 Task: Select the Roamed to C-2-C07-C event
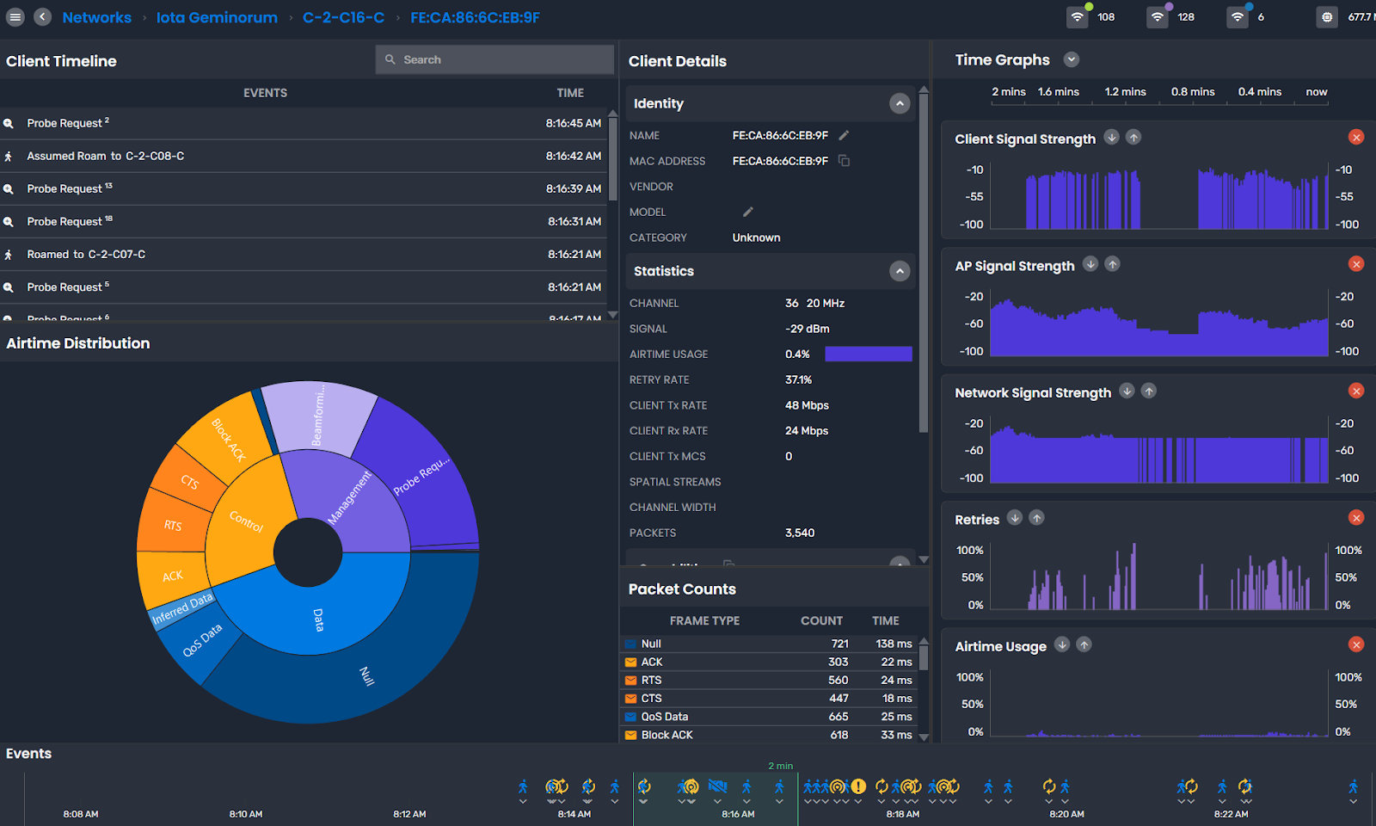304,254
